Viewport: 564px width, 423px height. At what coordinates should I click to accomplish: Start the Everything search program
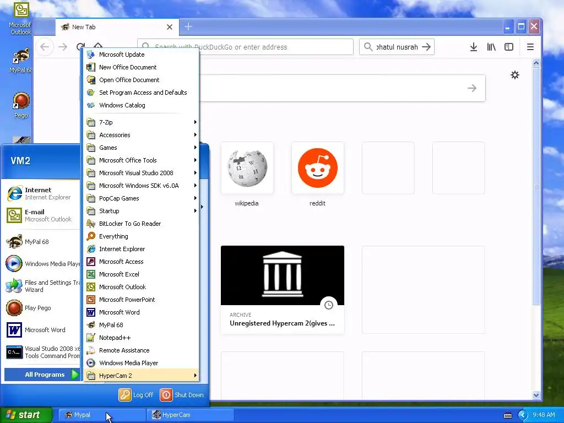click(x=141, y=236)
